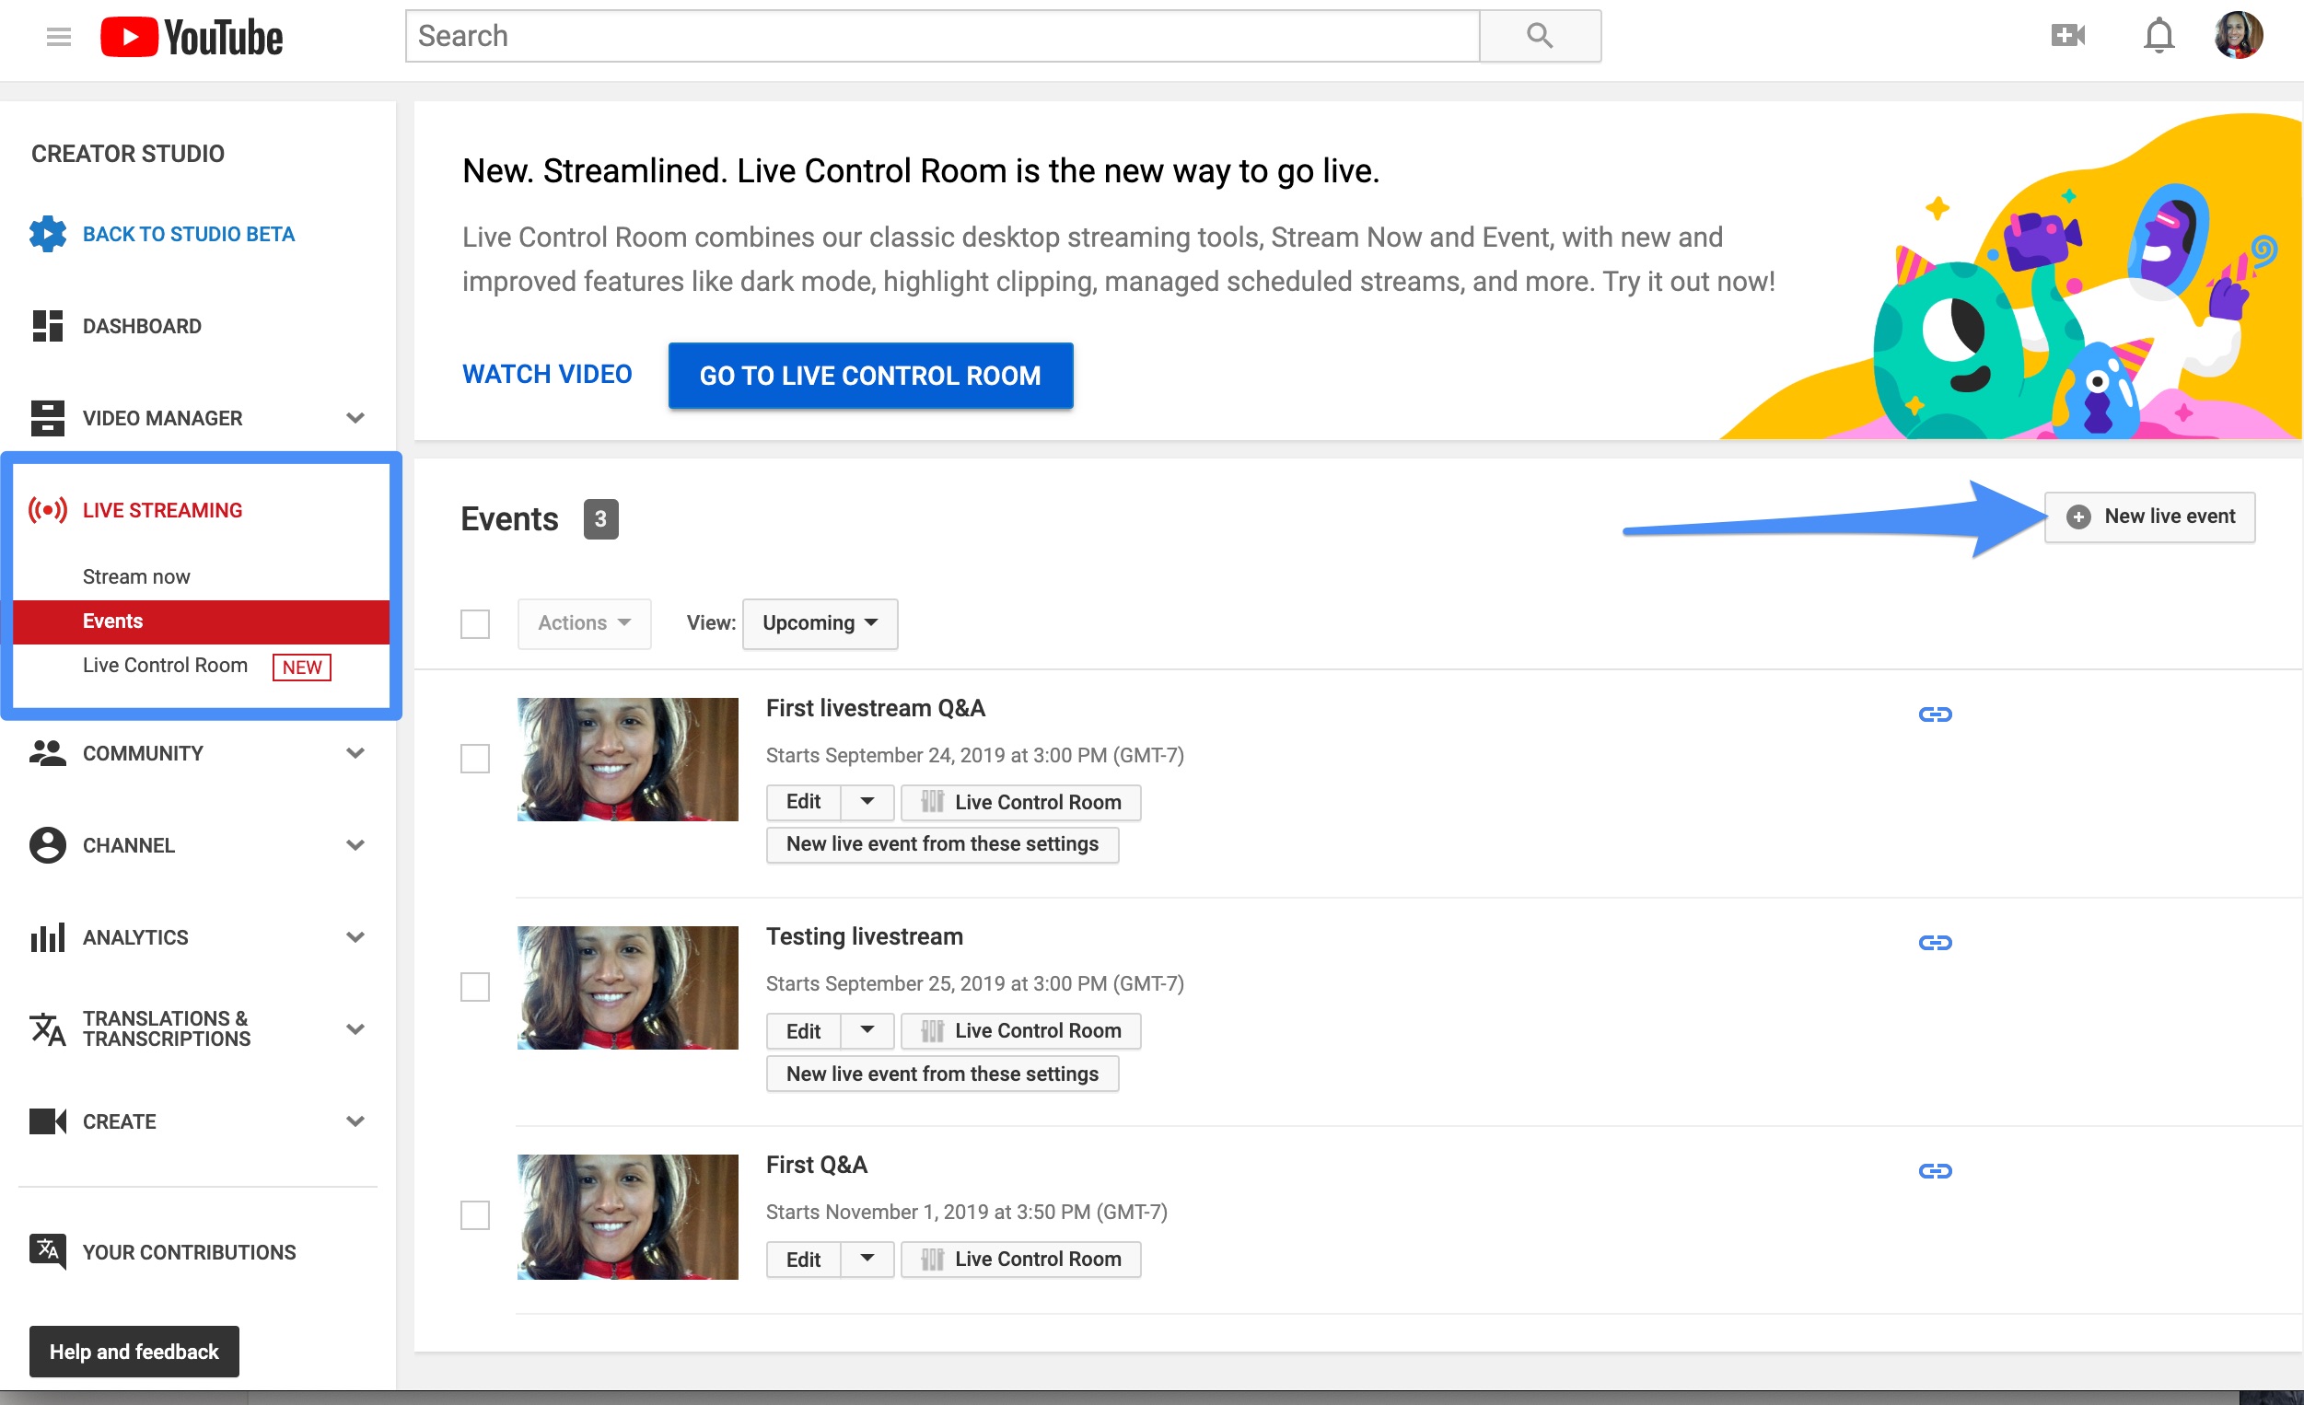This screenshot has height=1405, width=2304.
Task: Open Testing livestream thumbnail
Action: click(x=627, y=988)
